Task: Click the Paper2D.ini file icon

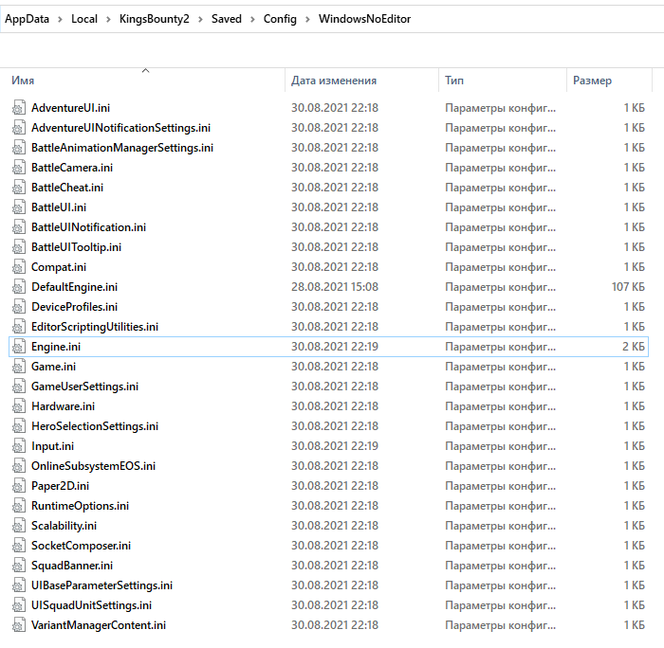Action: pyautogui.click(x=18, y=486)
